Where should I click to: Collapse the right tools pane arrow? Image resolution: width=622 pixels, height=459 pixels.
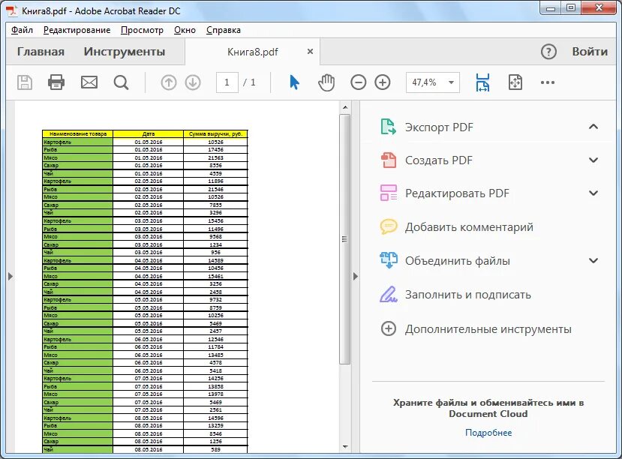click(356, 276)
